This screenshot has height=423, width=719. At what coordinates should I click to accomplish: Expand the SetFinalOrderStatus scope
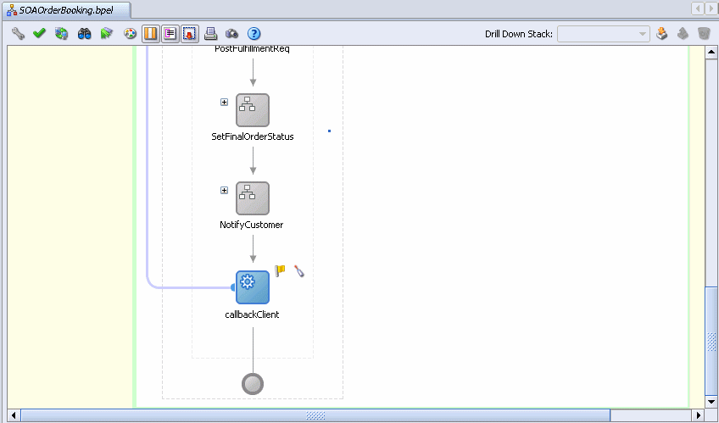pos(224,103)
